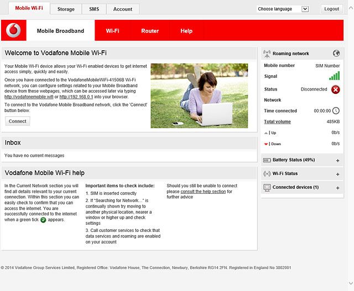
Task: Click the red Down download arrow icon
Action: [266, 144]
